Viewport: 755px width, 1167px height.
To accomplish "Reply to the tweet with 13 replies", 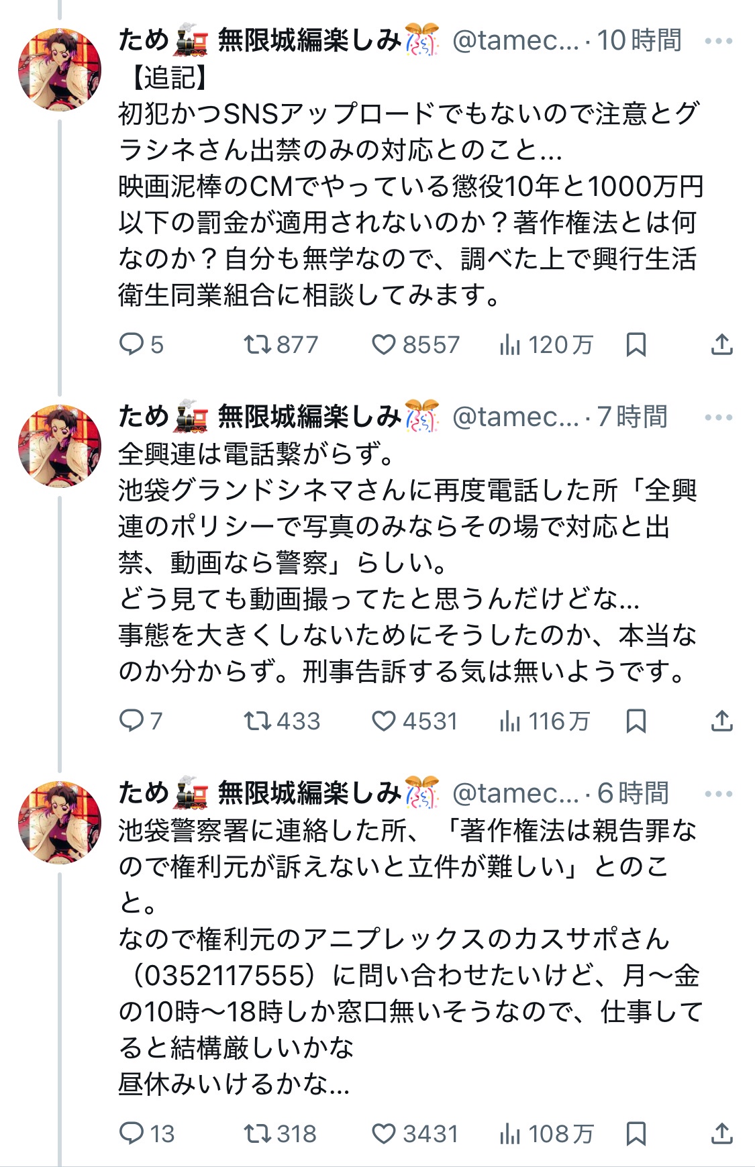I will (x=132, y=1134).
